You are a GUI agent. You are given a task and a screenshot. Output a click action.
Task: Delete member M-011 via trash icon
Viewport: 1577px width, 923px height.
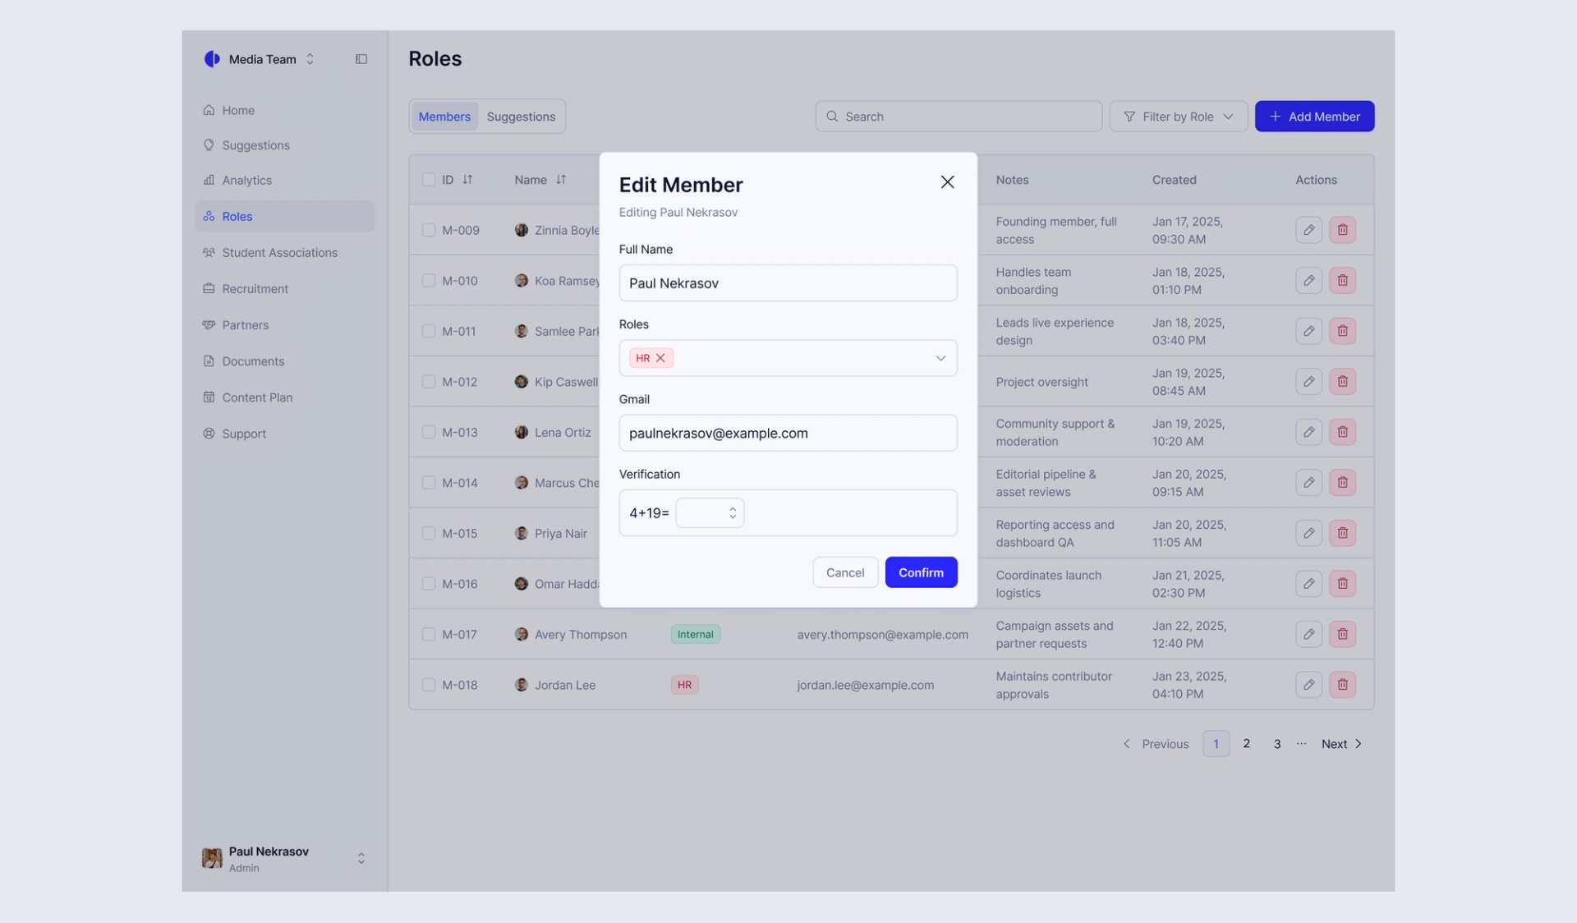pos(1342,331)
